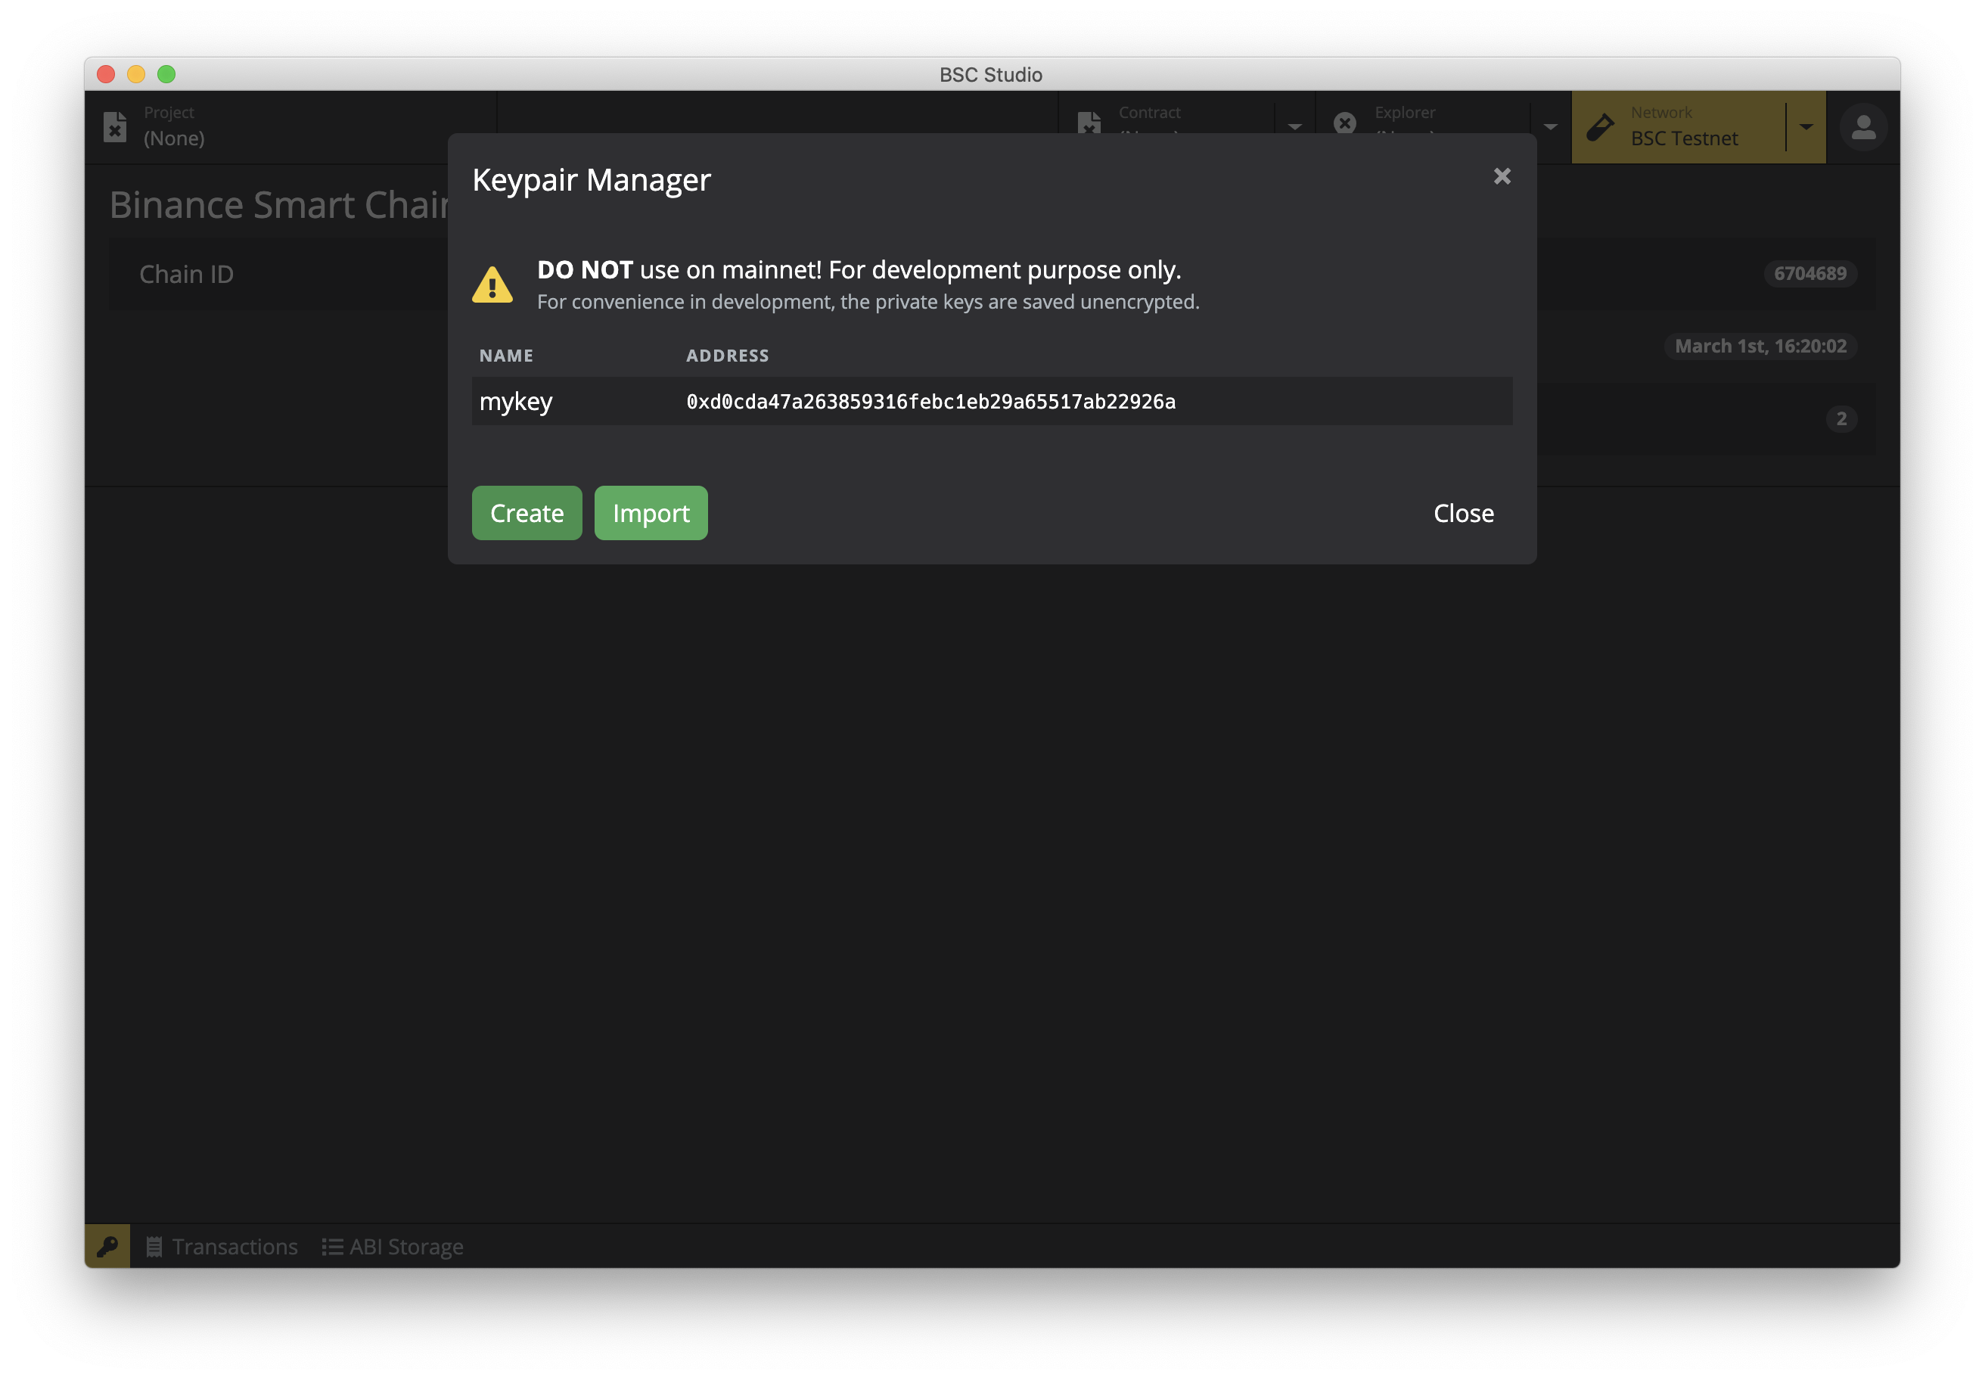Select the mykey keypair row

coord(516,401)
